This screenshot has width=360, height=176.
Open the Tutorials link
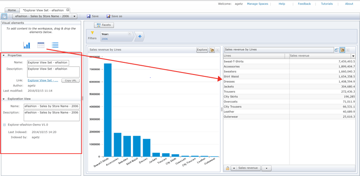(x=327, y=4)
